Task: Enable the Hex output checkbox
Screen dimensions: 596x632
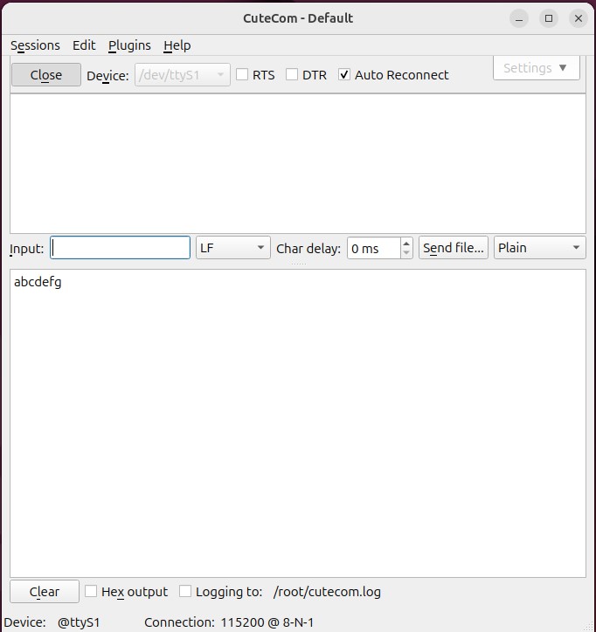Action: pos(127,592)
